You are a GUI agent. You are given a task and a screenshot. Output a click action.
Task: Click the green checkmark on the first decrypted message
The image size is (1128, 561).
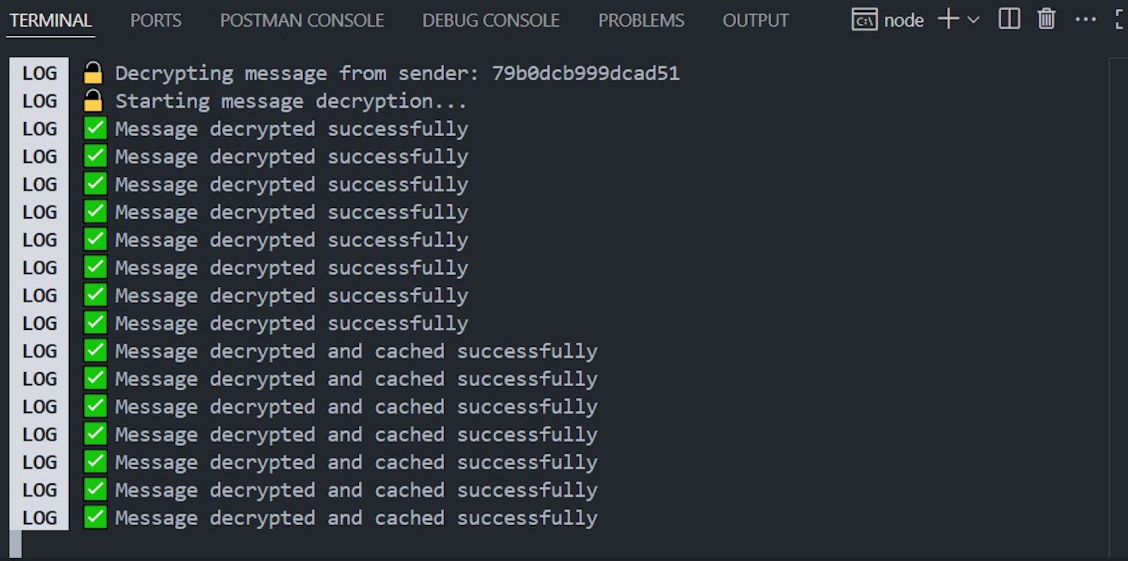pyautogui.click(x=94, y=128)
